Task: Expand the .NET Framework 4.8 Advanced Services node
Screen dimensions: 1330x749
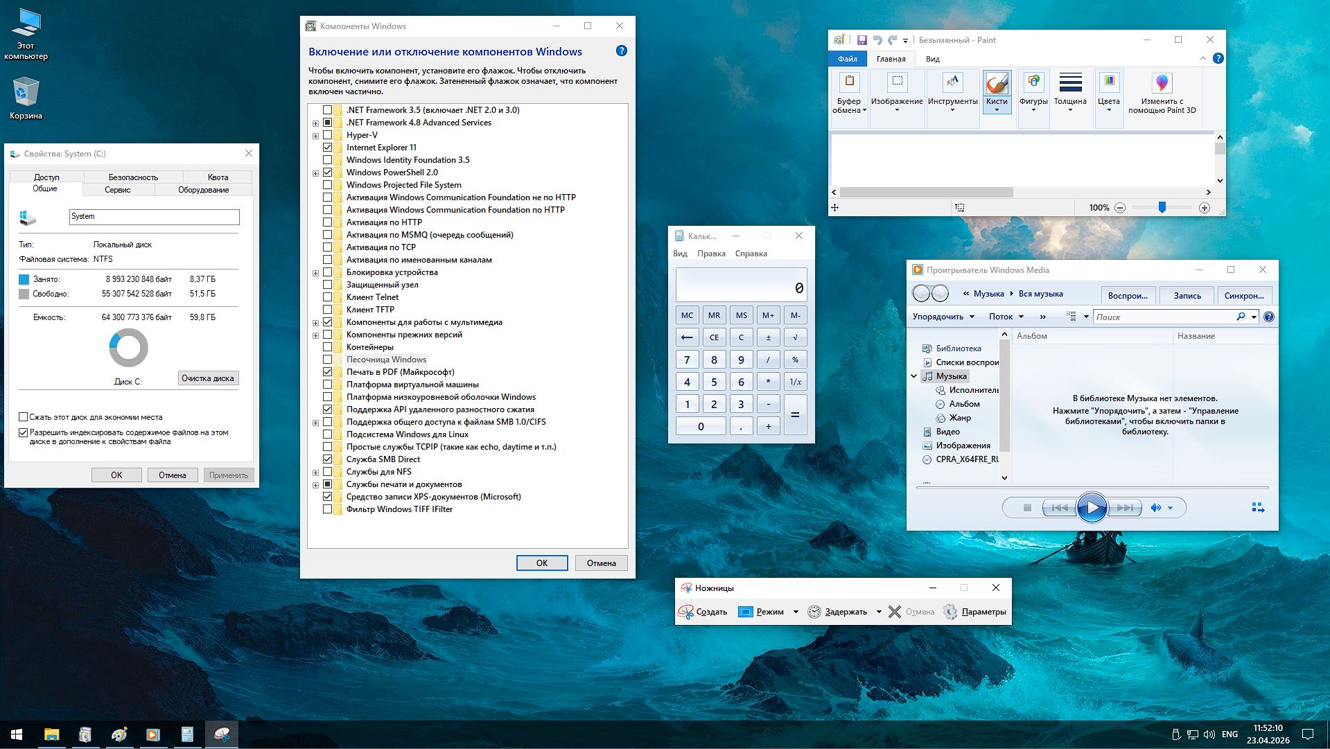Action: pos(315,122)
